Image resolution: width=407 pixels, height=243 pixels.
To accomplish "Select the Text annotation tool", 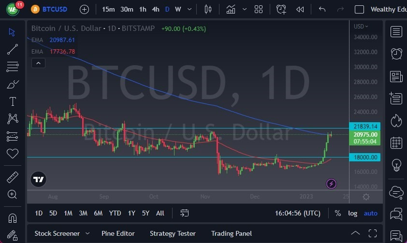I will pyautogui.click(x=13, y=101).
